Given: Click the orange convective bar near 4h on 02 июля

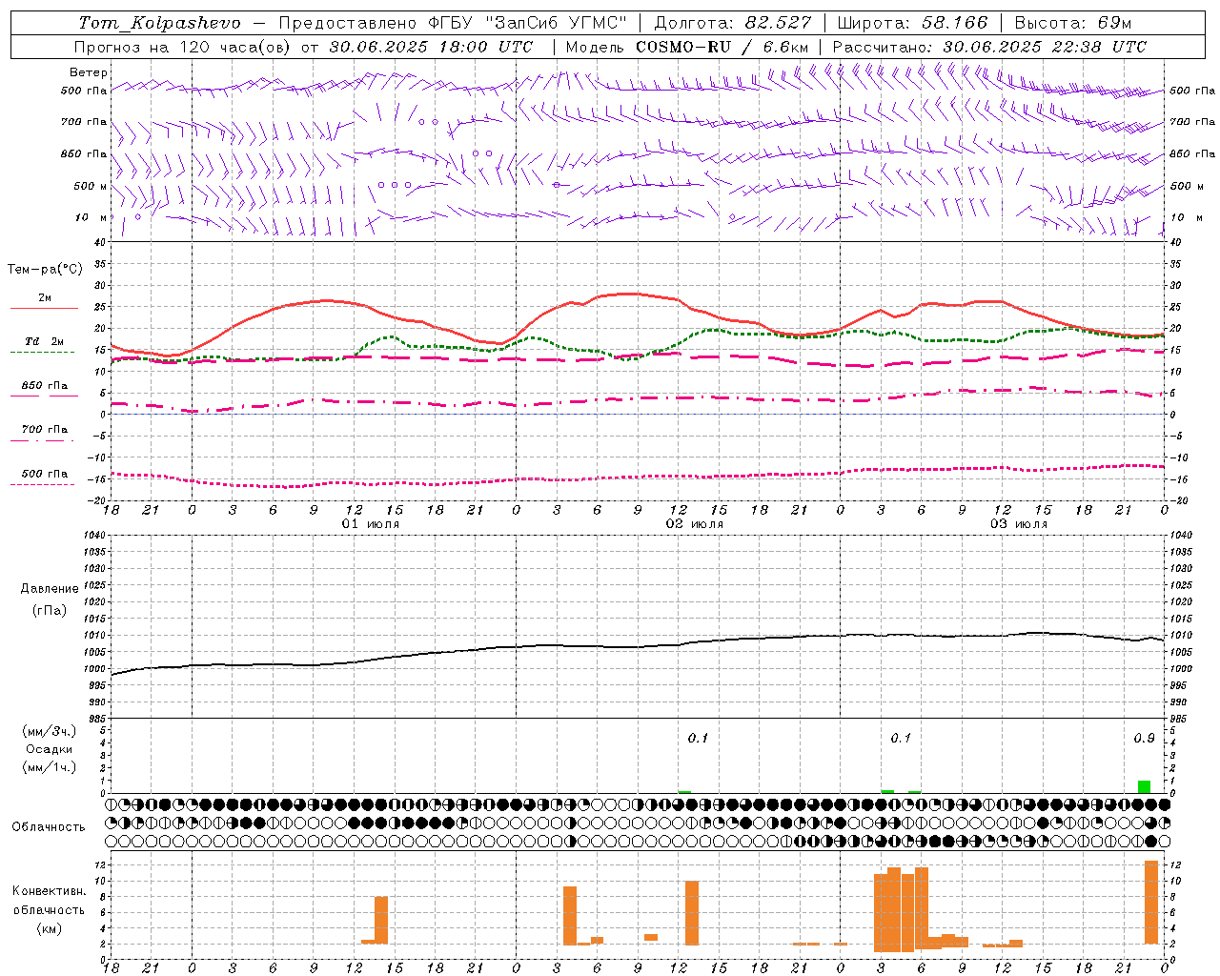Looking at the screenshot, I should click(570, 915).
